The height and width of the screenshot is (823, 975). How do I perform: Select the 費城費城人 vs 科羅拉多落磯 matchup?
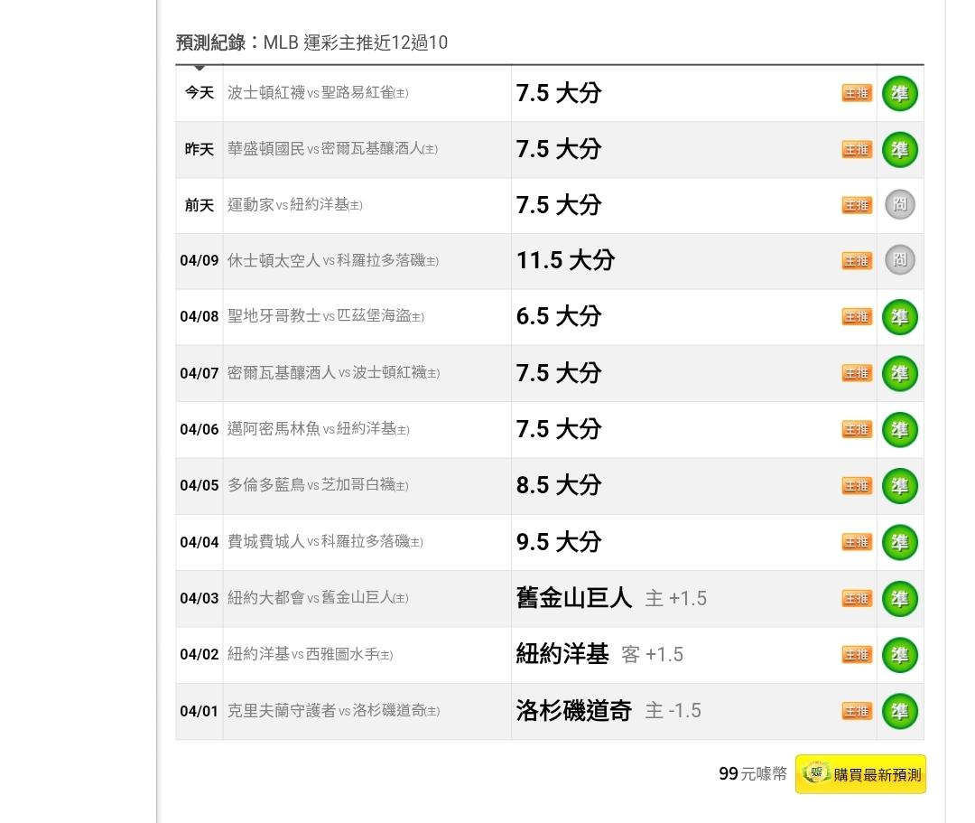pos(325,541)
